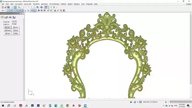Viewport: 192px width, 108px height.
Task: Open the Plugins(Z) menu
Action: (89, 4)
